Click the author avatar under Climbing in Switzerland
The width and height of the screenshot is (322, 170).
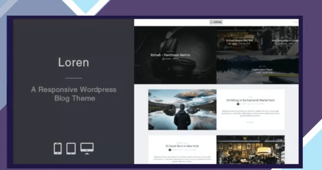tap(238, 104)
